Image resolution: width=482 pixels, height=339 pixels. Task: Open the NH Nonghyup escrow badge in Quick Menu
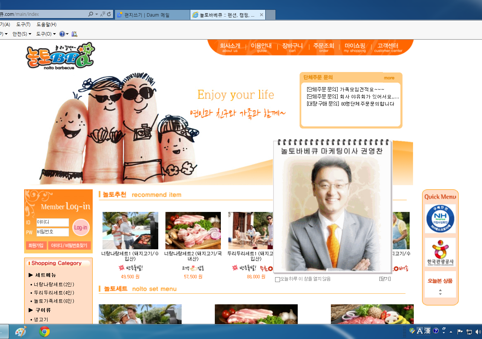click(440, 219)
